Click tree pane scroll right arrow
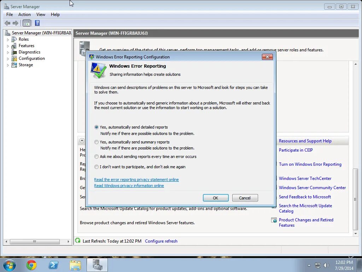362x272 pixels. 68,242
